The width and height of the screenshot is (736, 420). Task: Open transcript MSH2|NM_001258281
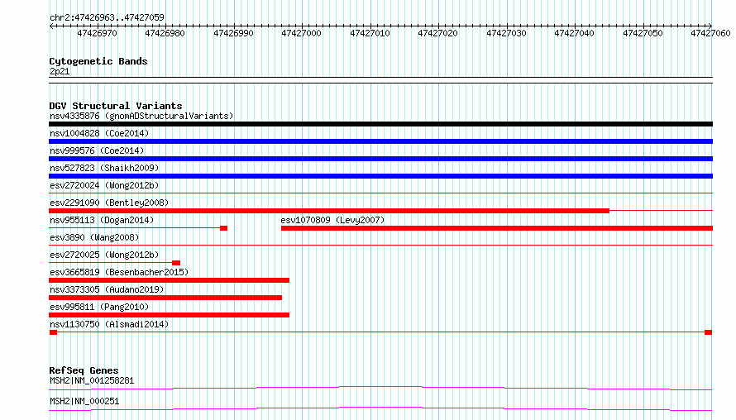pyautogui.click(x=92, y=380)
